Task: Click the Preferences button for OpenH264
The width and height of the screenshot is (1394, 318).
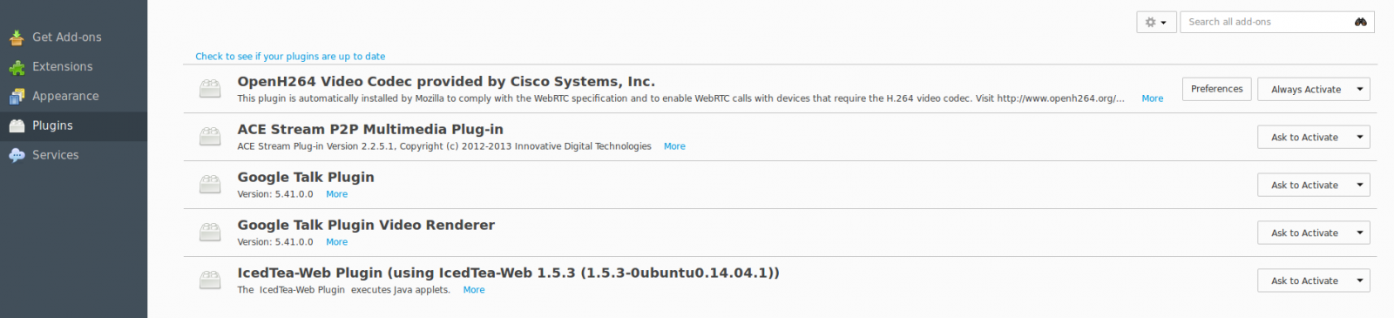Action: (1216, 89)
